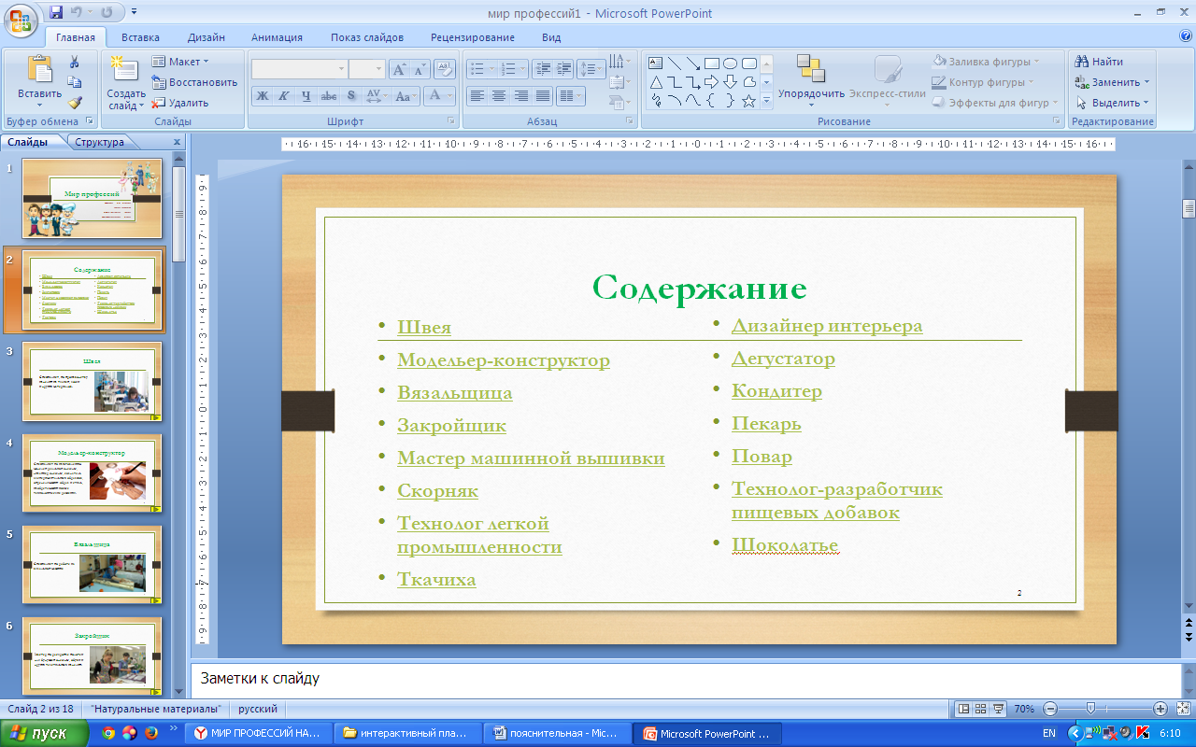Image resolution: width=1196 pixels, height=747 pixels.
Task: Open the Показ слайдов ribbon tab
Action: (x=367, y=37)
